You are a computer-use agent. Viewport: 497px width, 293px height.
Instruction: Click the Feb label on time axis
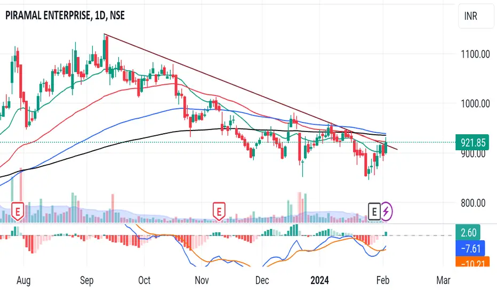(383, 280)
